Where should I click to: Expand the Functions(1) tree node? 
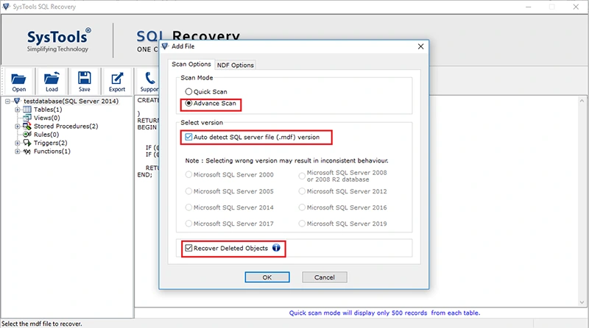click(17, 151)
